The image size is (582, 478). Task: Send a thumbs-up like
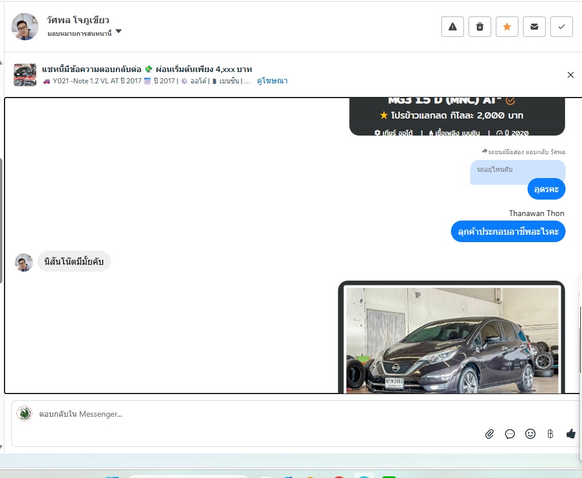pyautogui.click(x=571, y=433)
